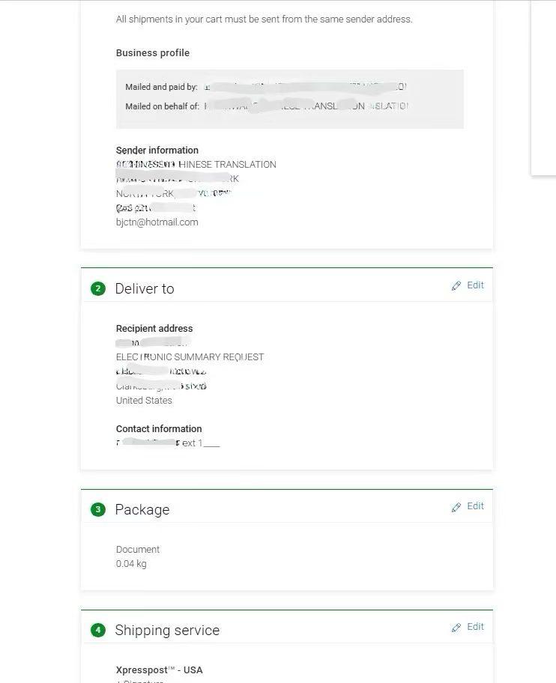
Task: Click the green step 4 circle
Action: tap(98, 630)
